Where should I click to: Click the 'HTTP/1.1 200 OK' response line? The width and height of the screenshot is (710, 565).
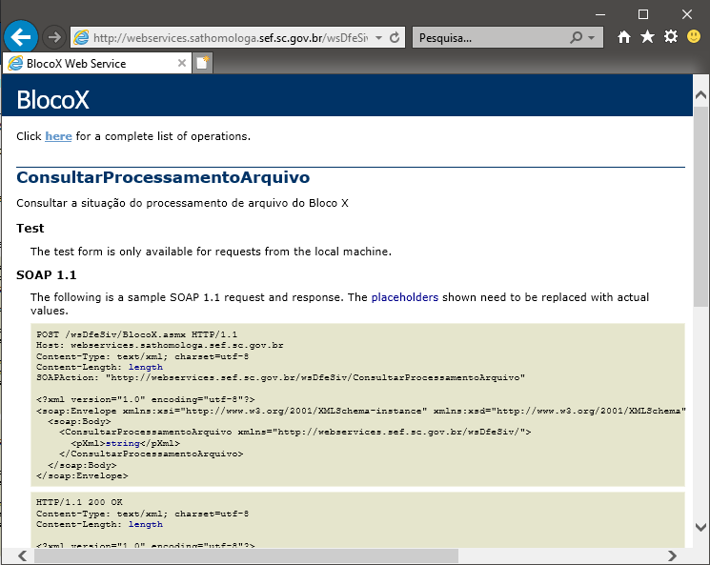pos(79,502)
